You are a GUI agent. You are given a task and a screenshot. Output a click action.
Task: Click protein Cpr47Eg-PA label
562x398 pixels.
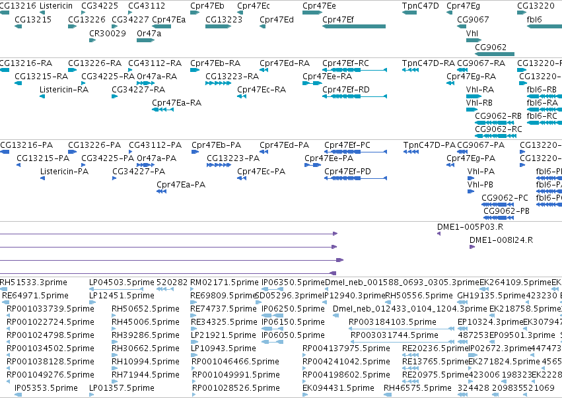coord(471,158)
